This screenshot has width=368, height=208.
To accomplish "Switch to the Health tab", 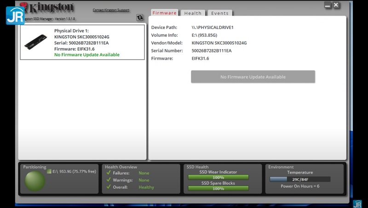I will (x=193, y=13).
